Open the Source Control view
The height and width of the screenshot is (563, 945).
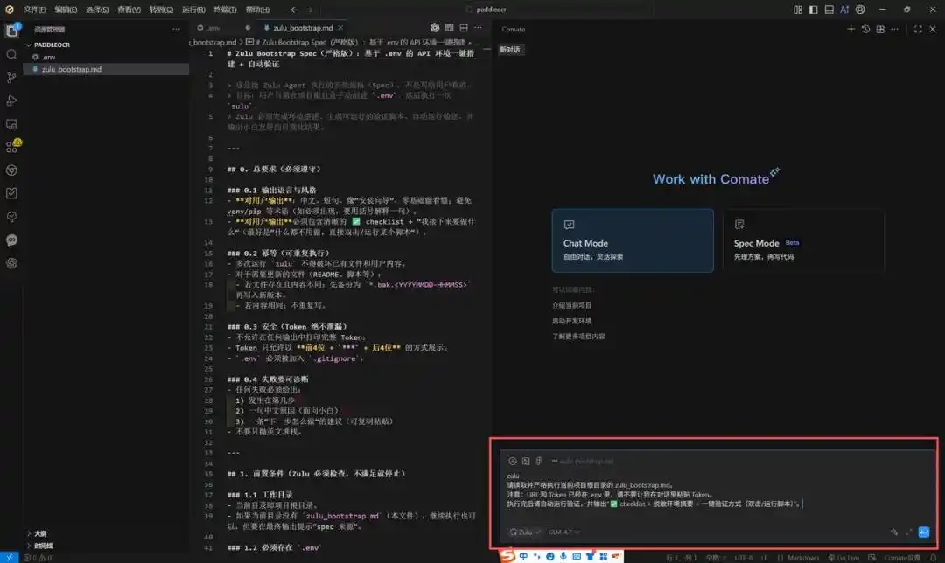click(11, 78)
